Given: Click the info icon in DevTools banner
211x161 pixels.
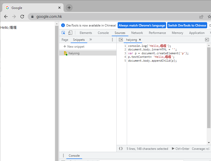Looking at the screenshot, I should point(63,25).
